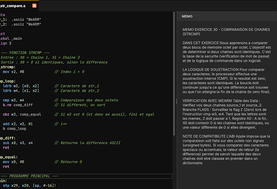Click the '// Comparaison des deux octets' comment
Image resolution: width=277 pixels, height=189 pixels.
tap(86, 100)
